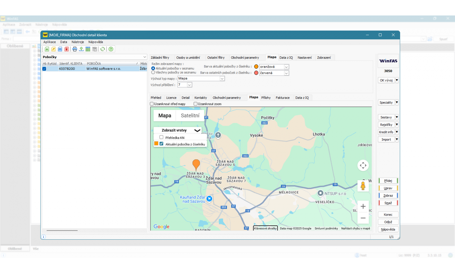The width and height of the screenshot is (455, 273).
Task: Click the orange branch marker pin on map
Action: 196,165
